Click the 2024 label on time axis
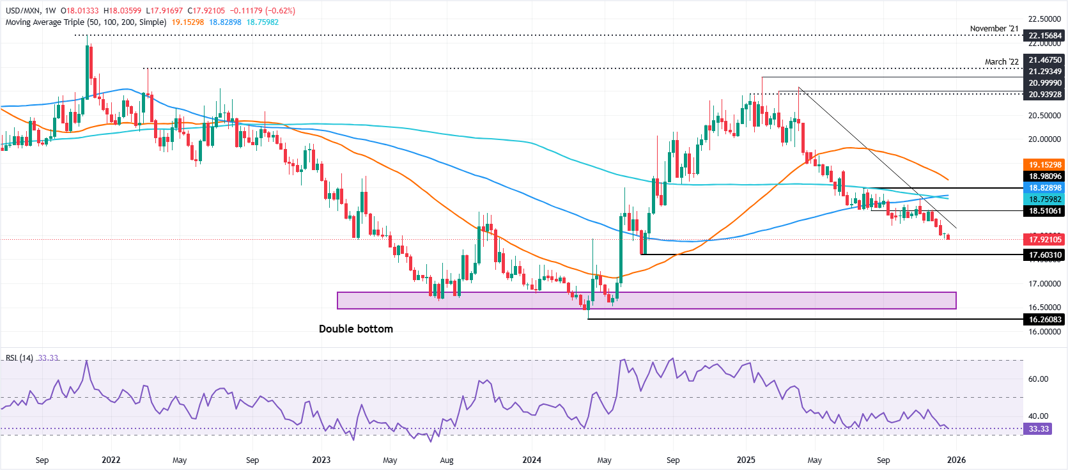Screen dimensions: 1068x470 tap(532, 460)
